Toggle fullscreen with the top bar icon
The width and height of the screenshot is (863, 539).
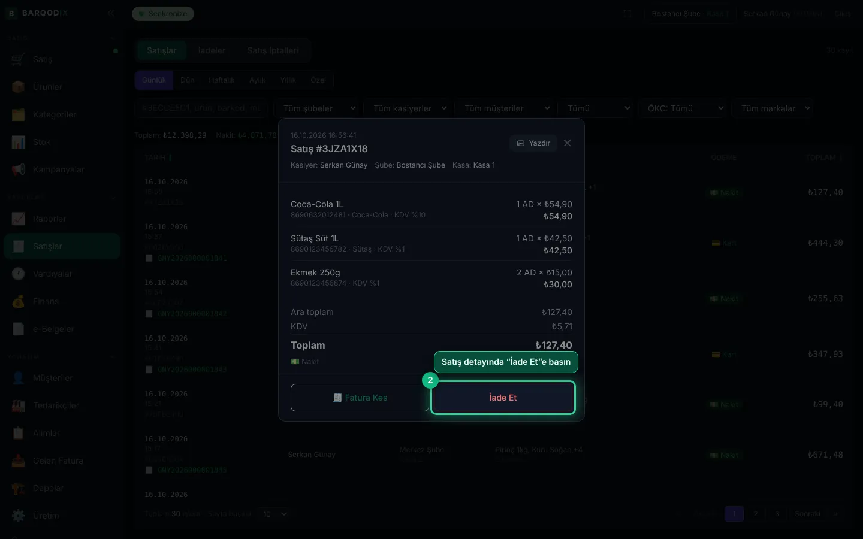coord(627,13)
